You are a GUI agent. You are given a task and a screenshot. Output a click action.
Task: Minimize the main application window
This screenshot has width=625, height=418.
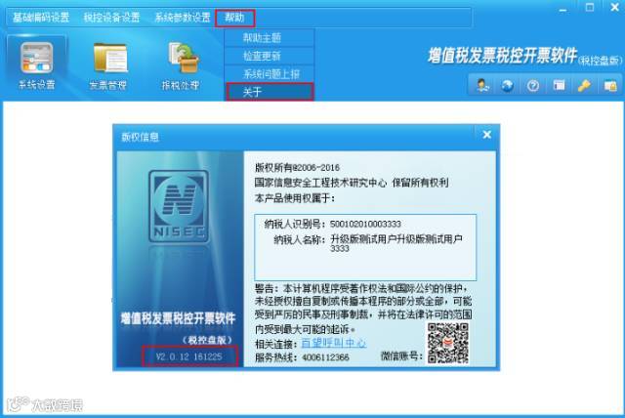[x=562, y=9]
